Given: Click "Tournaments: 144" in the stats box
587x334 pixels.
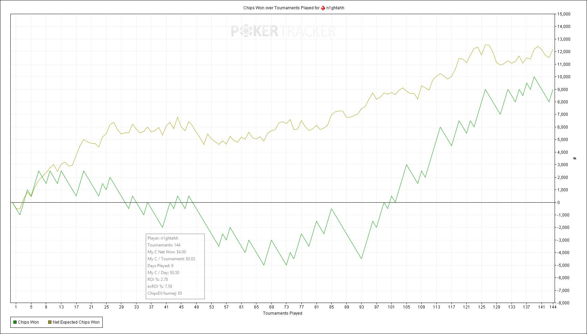Looking at the screenshot, I should pyautogui.click(x=164, y=245).
